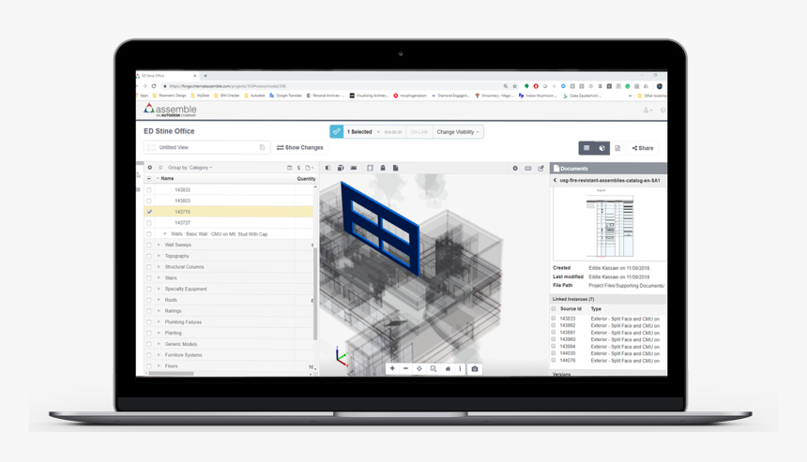Click the Share button
807x462 pixels.
coord(643,148)
